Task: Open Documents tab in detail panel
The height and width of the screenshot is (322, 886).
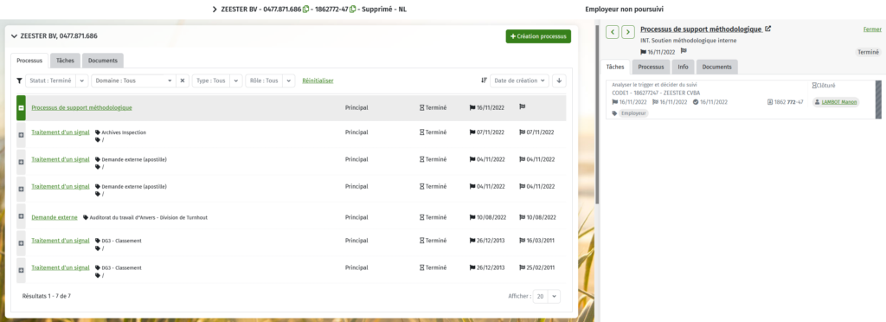Action: (716, 67)
